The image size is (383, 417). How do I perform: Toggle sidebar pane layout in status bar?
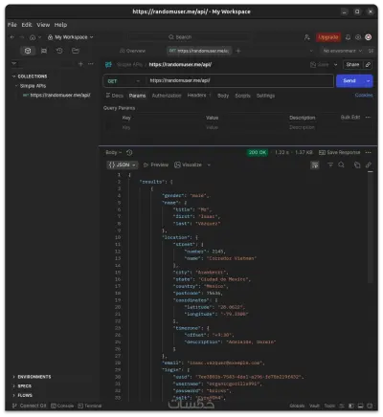pos(351,406)
